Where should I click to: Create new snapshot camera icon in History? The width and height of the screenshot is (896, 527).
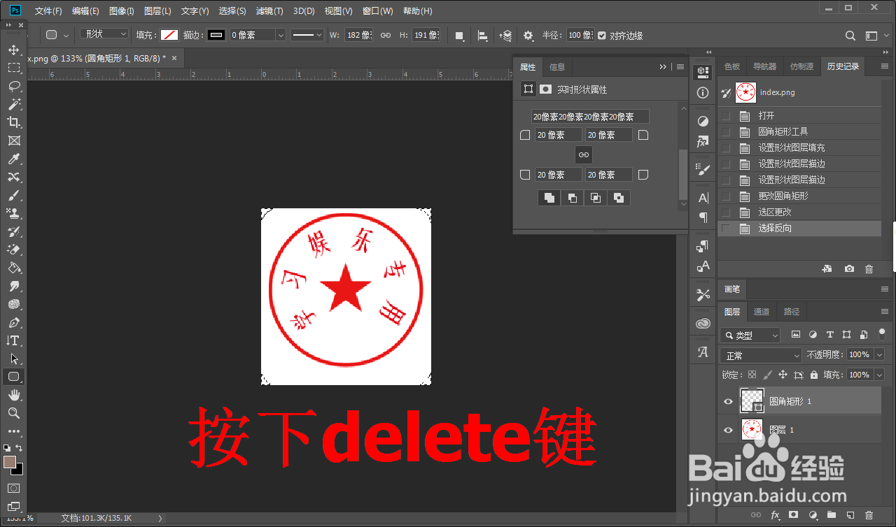[x=849, y=268]
